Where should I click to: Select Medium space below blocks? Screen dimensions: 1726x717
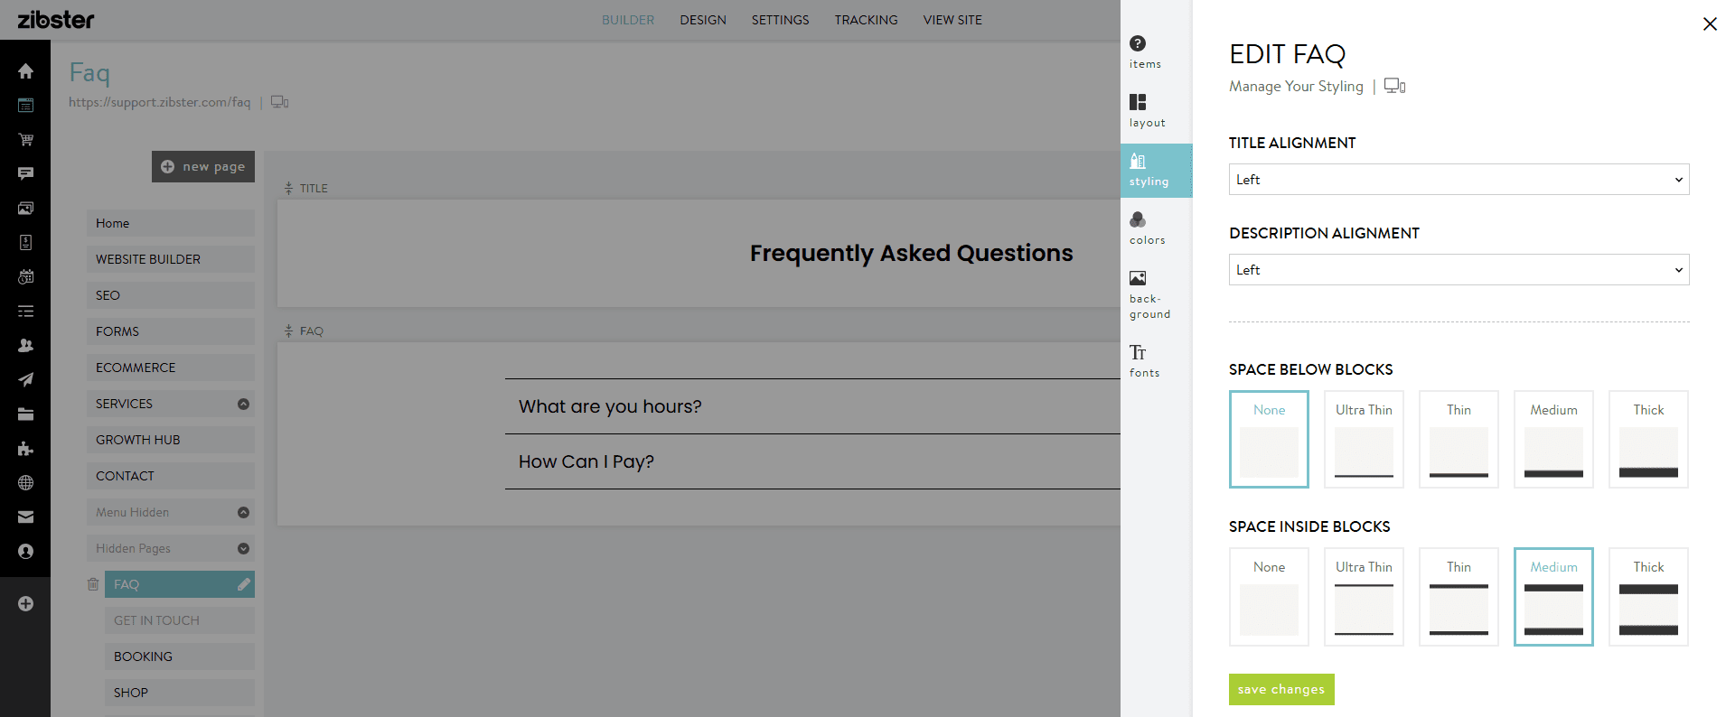pyautogui.click(x=1553, y=439)
